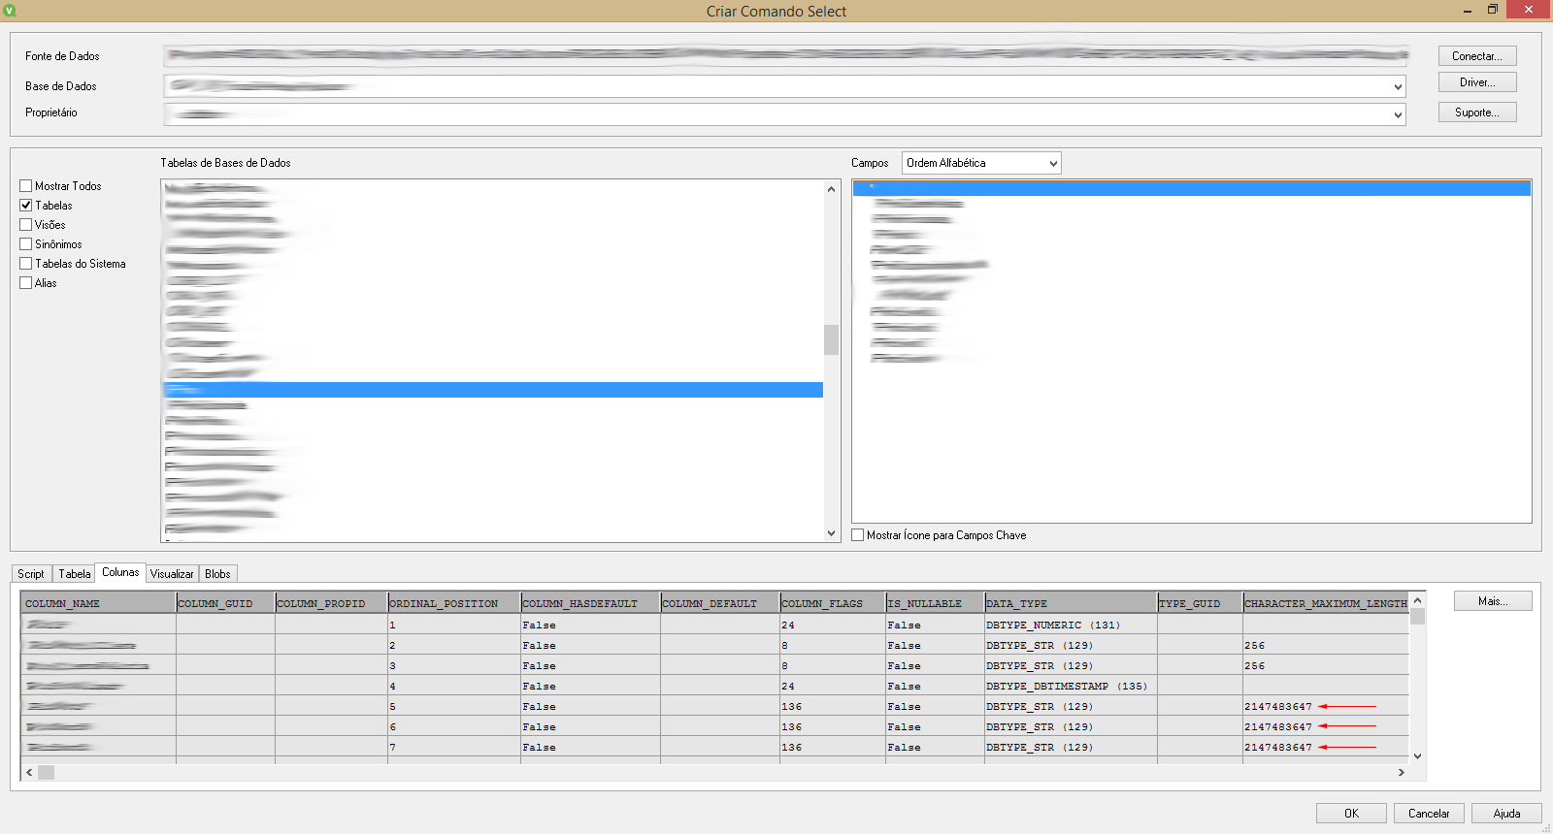
Task: Enable the Sinônimos checkbox
Action: click(x=26, y=244)
